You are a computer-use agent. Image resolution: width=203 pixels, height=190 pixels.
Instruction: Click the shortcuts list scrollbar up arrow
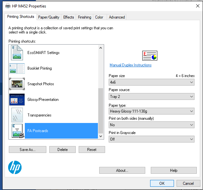pyautogui.click(x=101, y=48)
